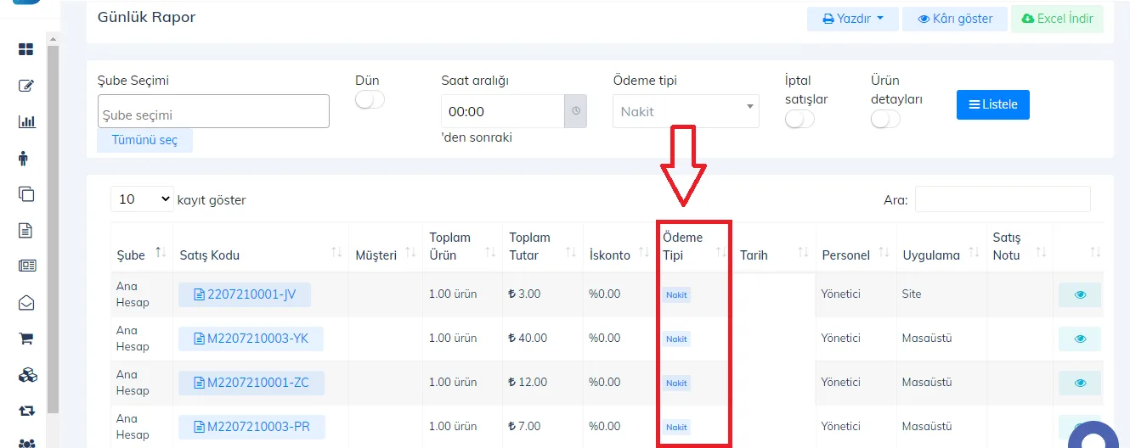Image resolution: width=1130 pixels, height=448 pixels.
Task: Sort table by Toplam Tutar column
Action: pos(543,247)
